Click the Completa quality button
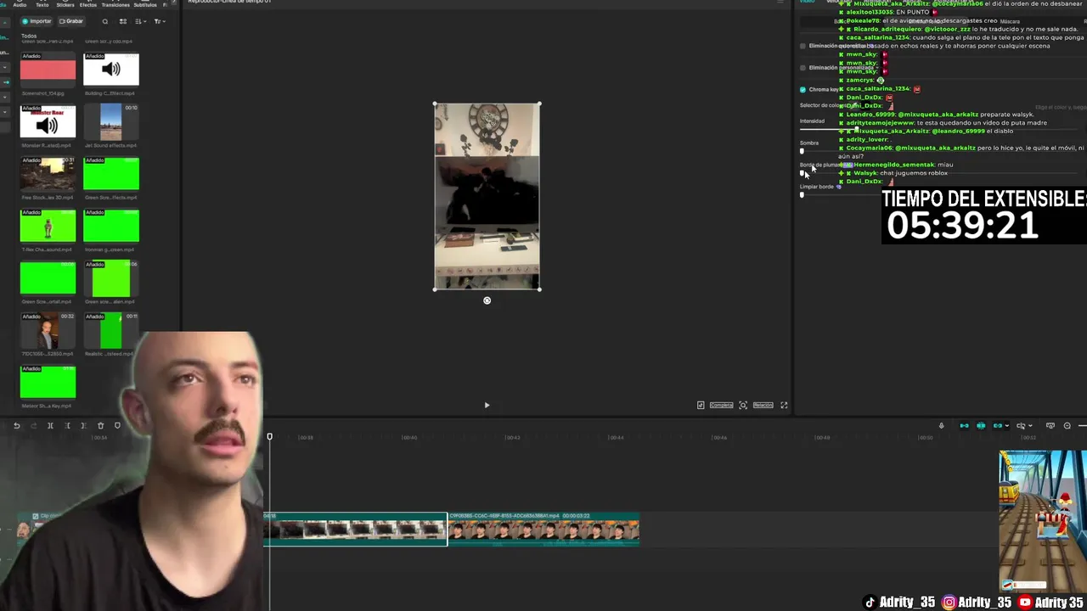The width and height of the screenshot is (1087, 611). [x=721, y=405]
